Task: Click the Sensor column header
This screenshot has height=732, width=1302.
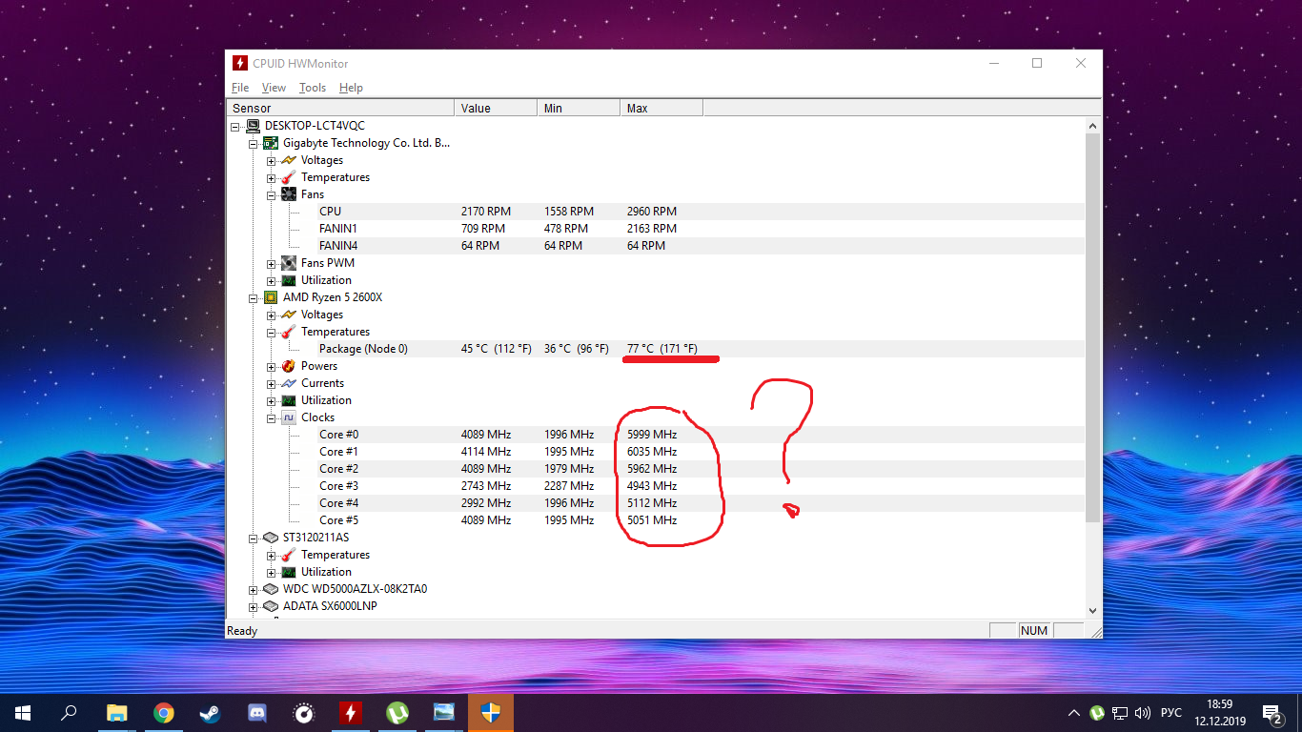Action: click(x=340, y=108)
